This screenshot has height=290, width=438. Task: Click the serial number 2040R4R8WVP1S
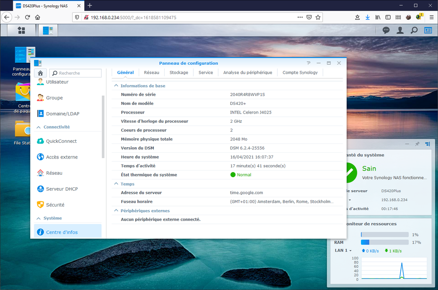coord(247,95)
